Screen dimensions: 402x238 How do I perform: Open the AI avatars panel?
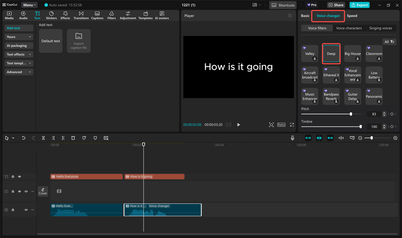click(162, 15)
